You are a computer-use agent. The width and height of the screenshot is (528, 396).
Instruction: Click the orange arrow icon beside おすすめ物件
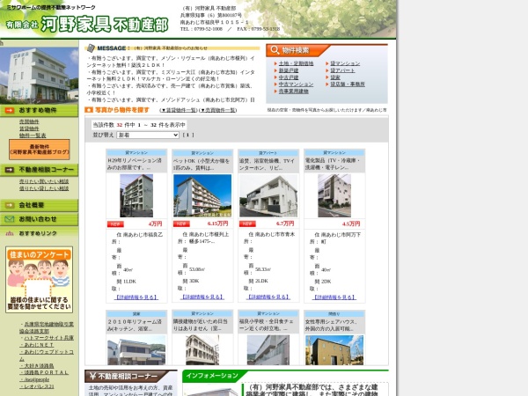pyautogui.click(x=10, y=111)
